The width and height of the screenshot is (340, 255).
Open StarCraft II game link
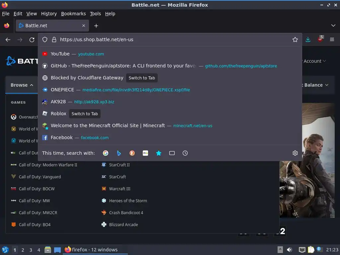tap(116, 165)
